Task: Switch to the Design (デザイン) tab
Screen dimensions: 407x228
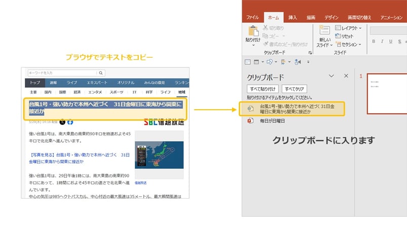Action: coord(331,17)
